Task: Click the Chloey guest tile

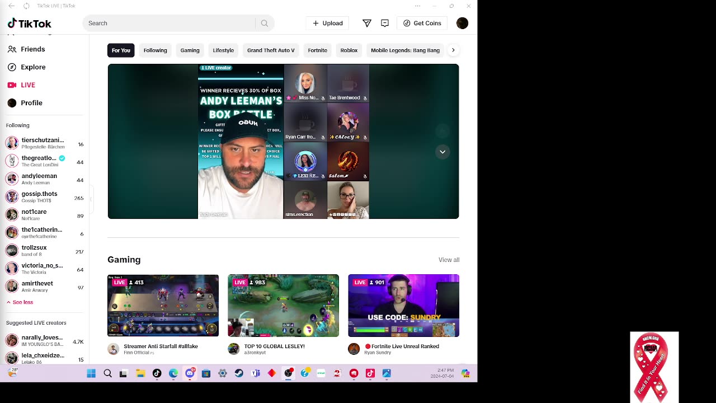Action: 348,123
